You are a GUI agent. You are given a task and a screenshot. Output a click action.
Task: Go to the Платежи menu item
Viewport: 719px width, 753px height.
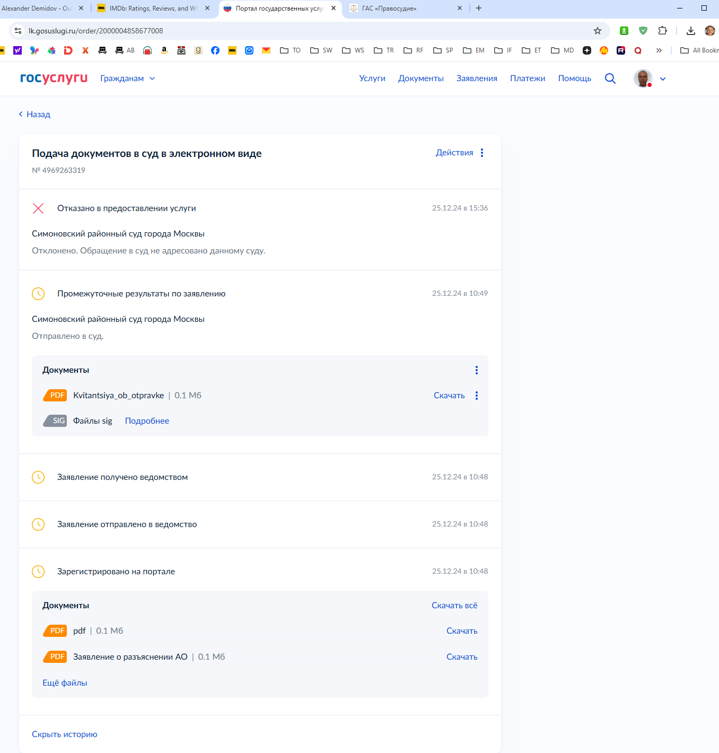tap(528, 78)
